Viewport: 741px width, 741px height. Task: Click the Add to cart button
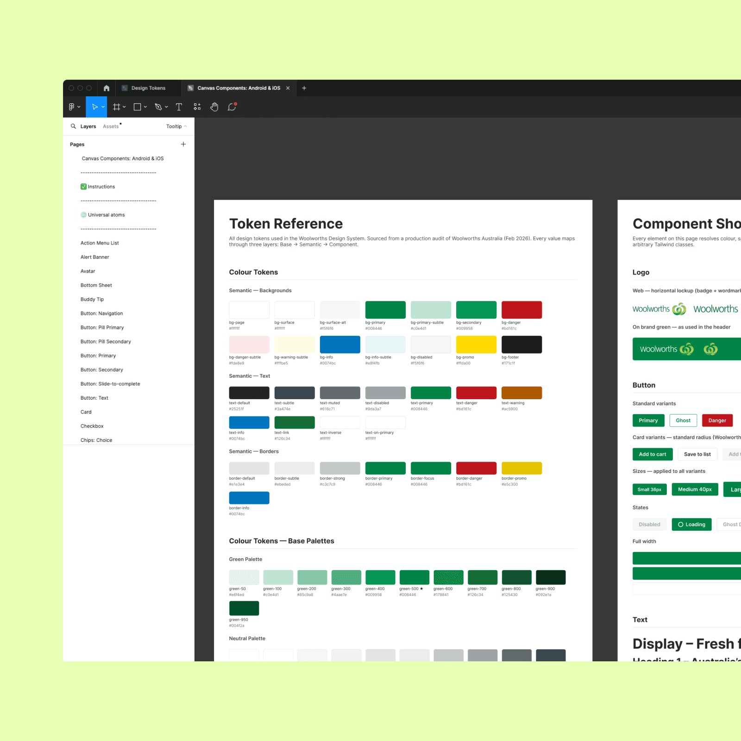coord(653,454)
